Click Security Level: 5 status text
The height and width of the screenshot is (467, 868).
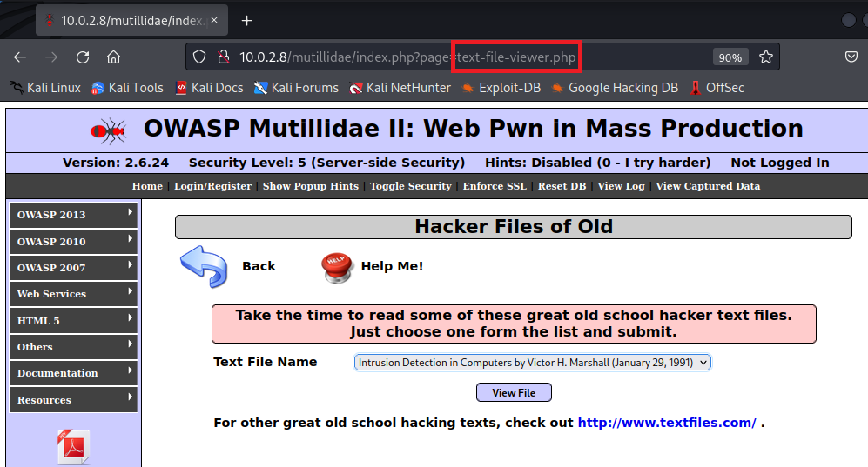(x=326, y=163)
